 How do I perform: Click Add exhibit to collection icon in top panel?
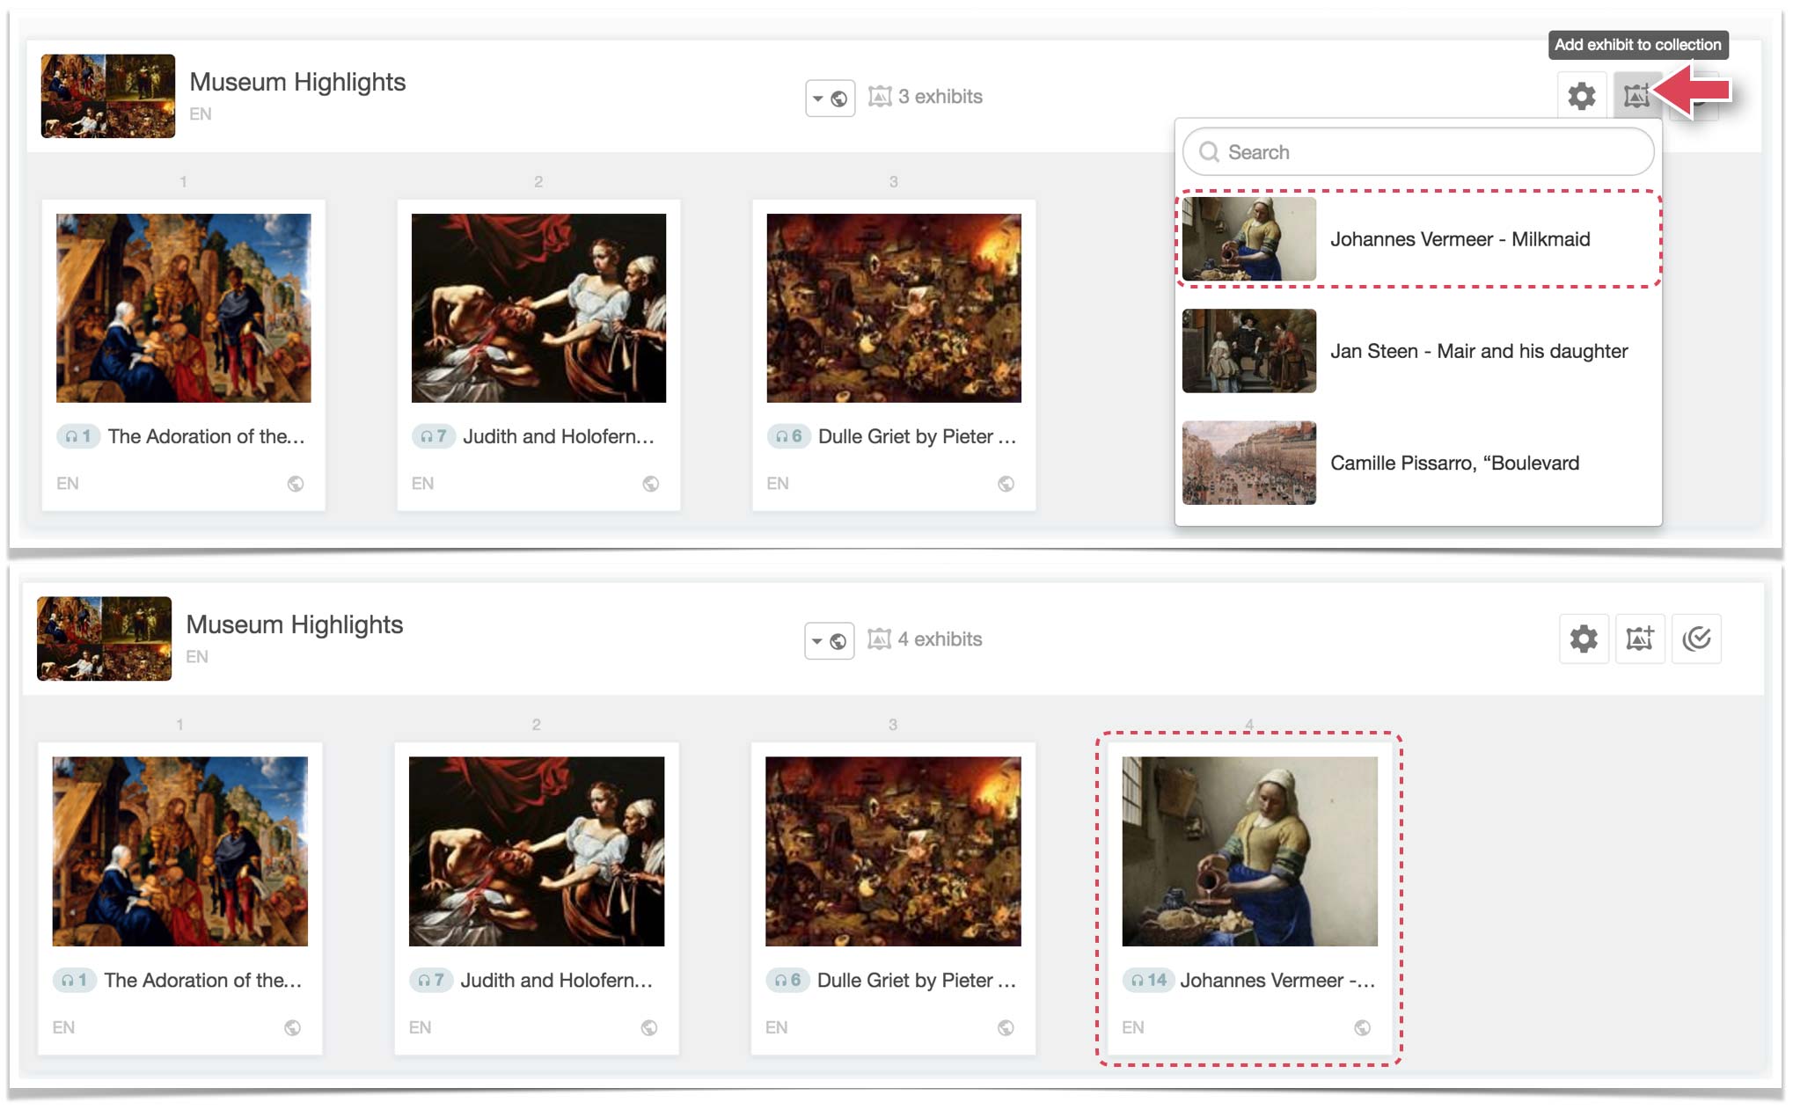(1636, 96)
